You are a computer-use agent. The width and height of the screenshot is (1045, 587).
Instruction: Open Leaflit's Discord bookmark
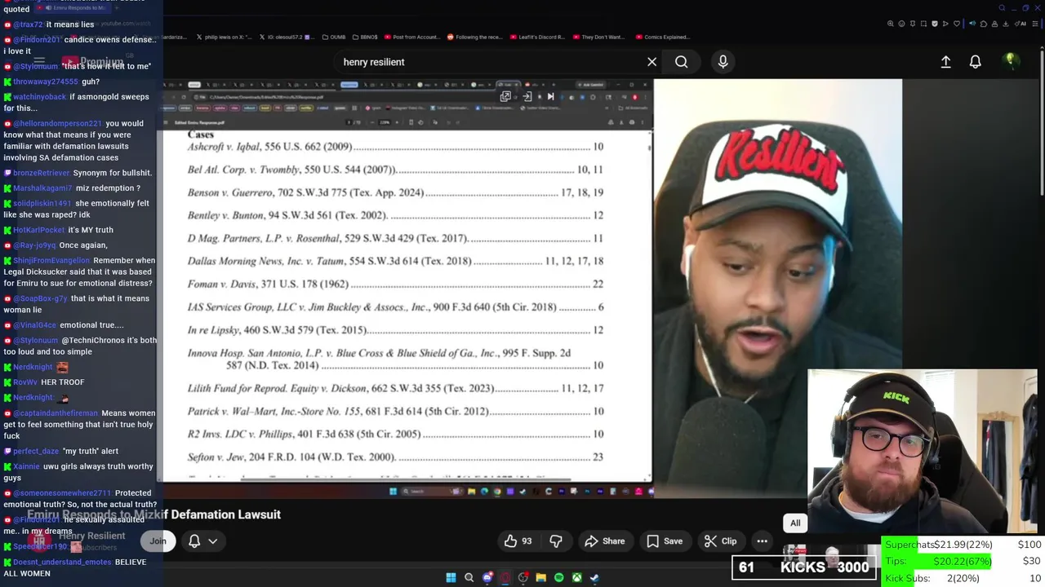click(x=537, y=37)
